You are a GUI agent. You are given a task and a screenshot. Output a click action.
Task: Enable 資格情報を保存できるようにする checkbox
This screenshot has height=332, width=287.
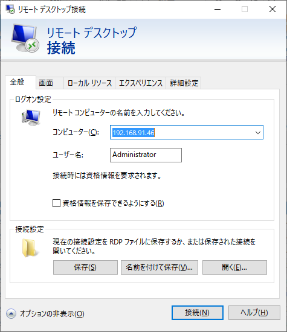click(56, 203)
